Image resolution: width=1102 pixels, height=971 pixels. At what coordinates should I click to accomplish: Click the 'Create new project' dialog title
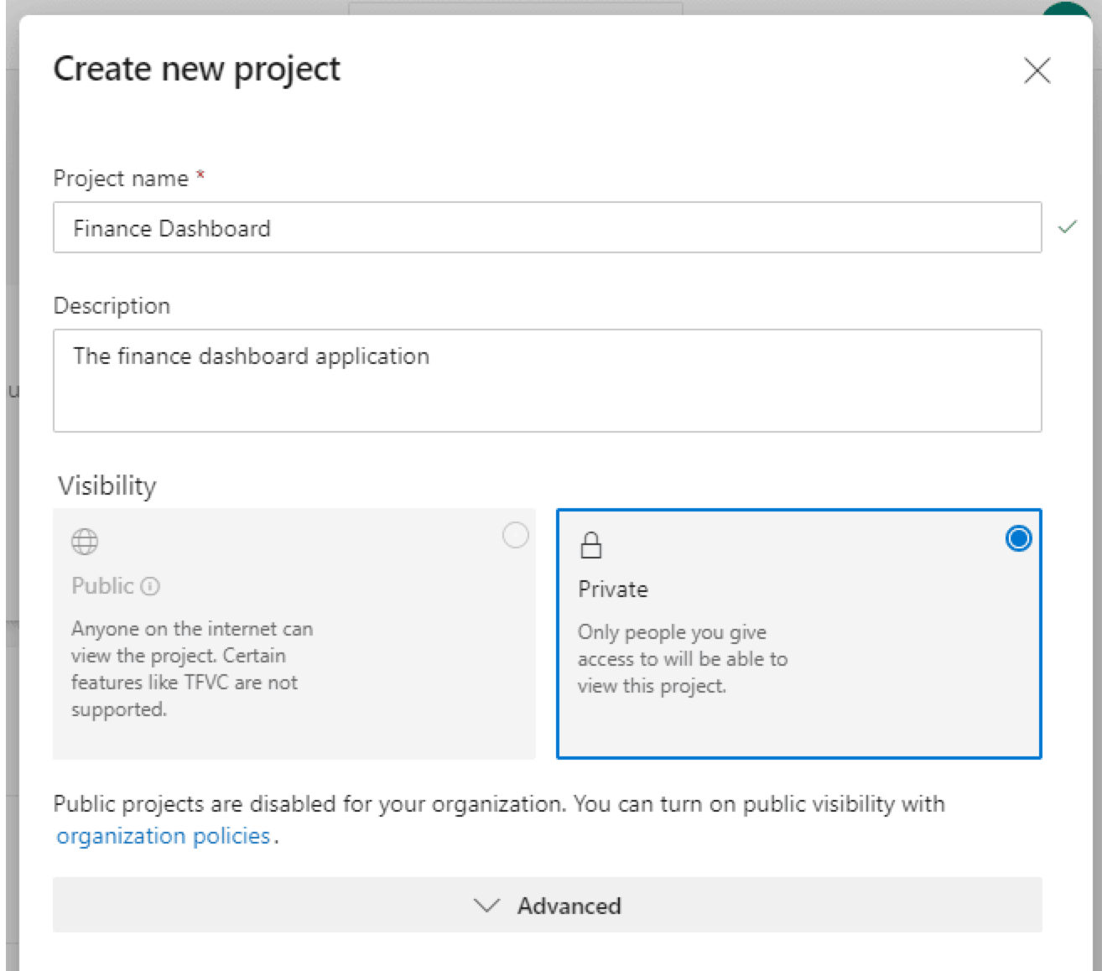[197, 70]
